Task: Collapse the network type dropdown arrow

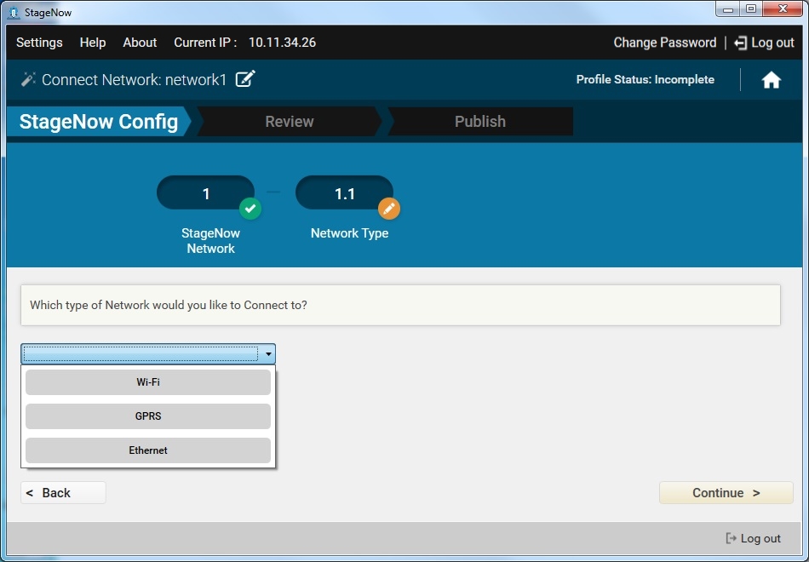Action: tap(268, 354)
